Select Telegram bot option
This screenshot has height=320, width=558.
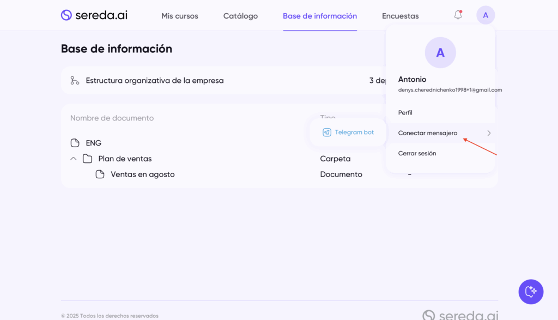click(x=354, y=132)
